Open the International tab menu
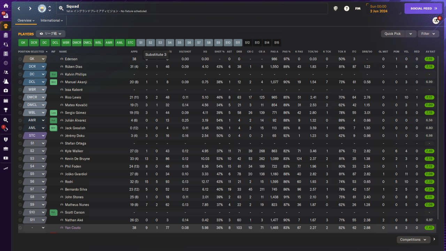The height and width of the screenshot is (251, 446). (52, 21)
